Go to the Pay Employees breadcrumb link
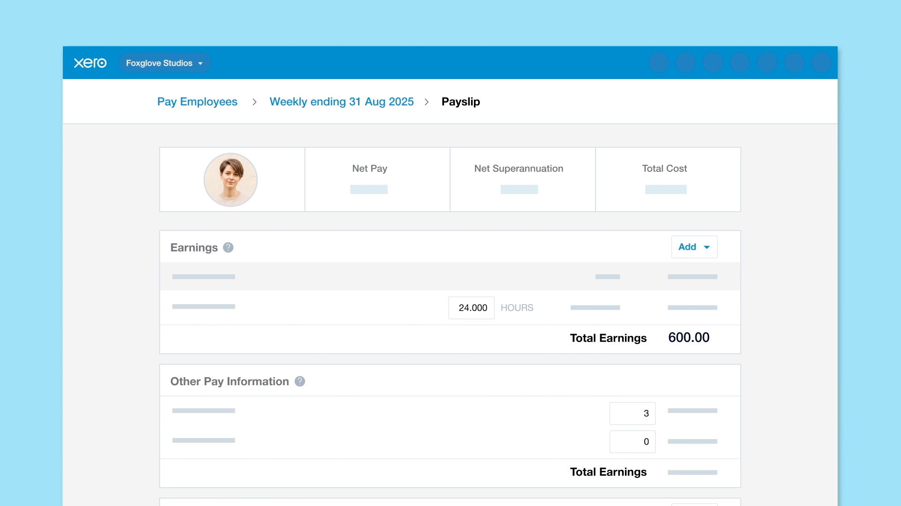The image size is (901, 506). (197, 102)
